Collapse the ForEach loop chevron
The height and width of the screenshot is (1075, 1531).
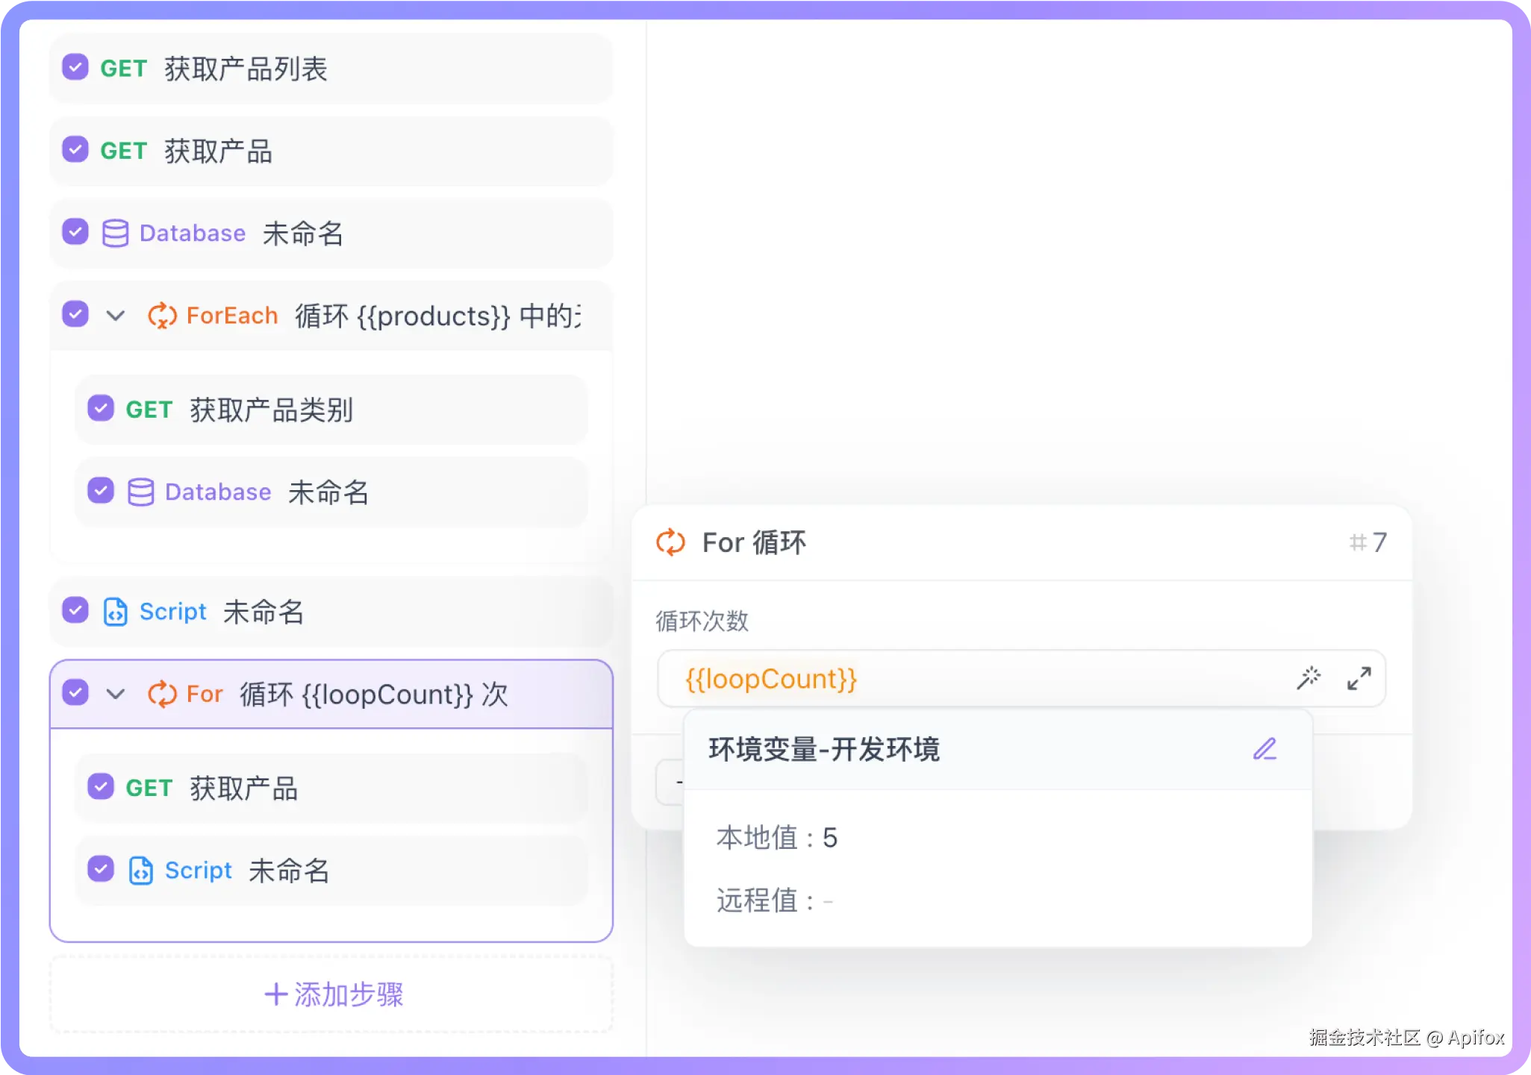coord(116,316)
